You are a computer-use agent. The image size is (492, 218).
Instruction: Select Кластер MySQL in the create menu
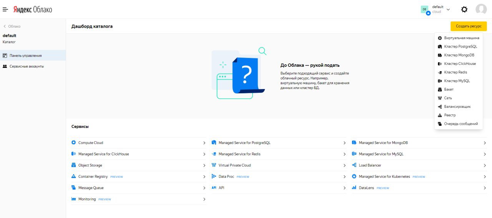(x=459, y=81)
